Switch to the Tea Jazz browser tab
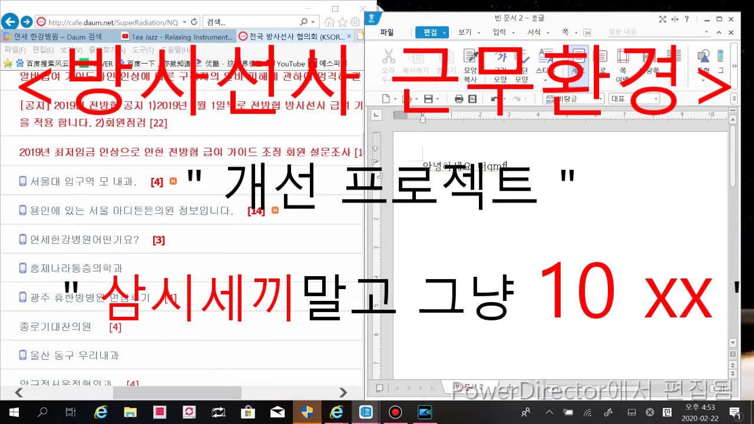 point(176,37)
